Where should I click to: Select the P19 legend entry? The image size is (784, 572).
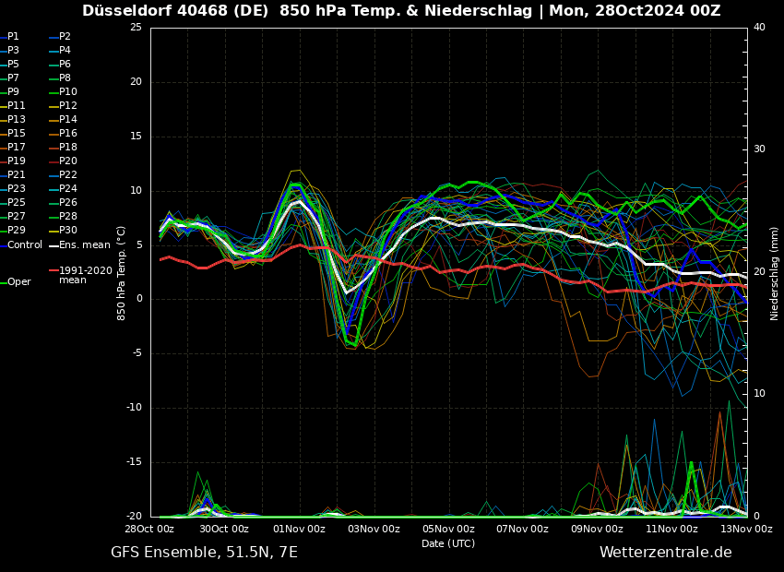(17, 161)
